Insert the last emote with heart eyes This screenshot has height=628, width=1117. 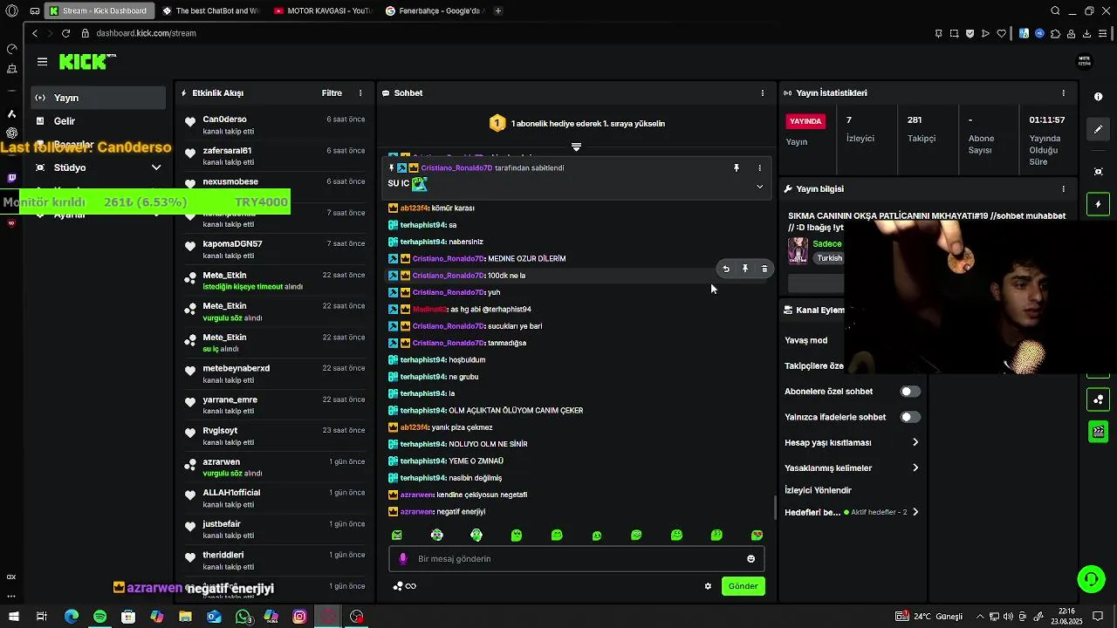(757, 536)
